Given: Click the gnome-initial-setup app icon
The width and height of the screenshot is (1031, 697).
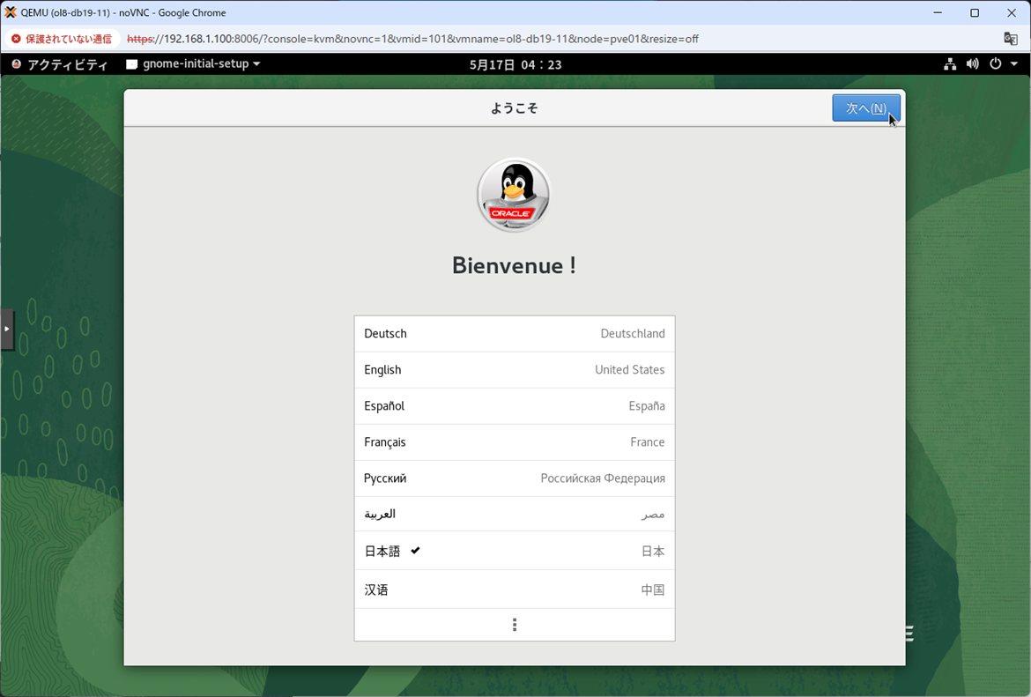Looking at the screenshot, I should coord(132,64).
